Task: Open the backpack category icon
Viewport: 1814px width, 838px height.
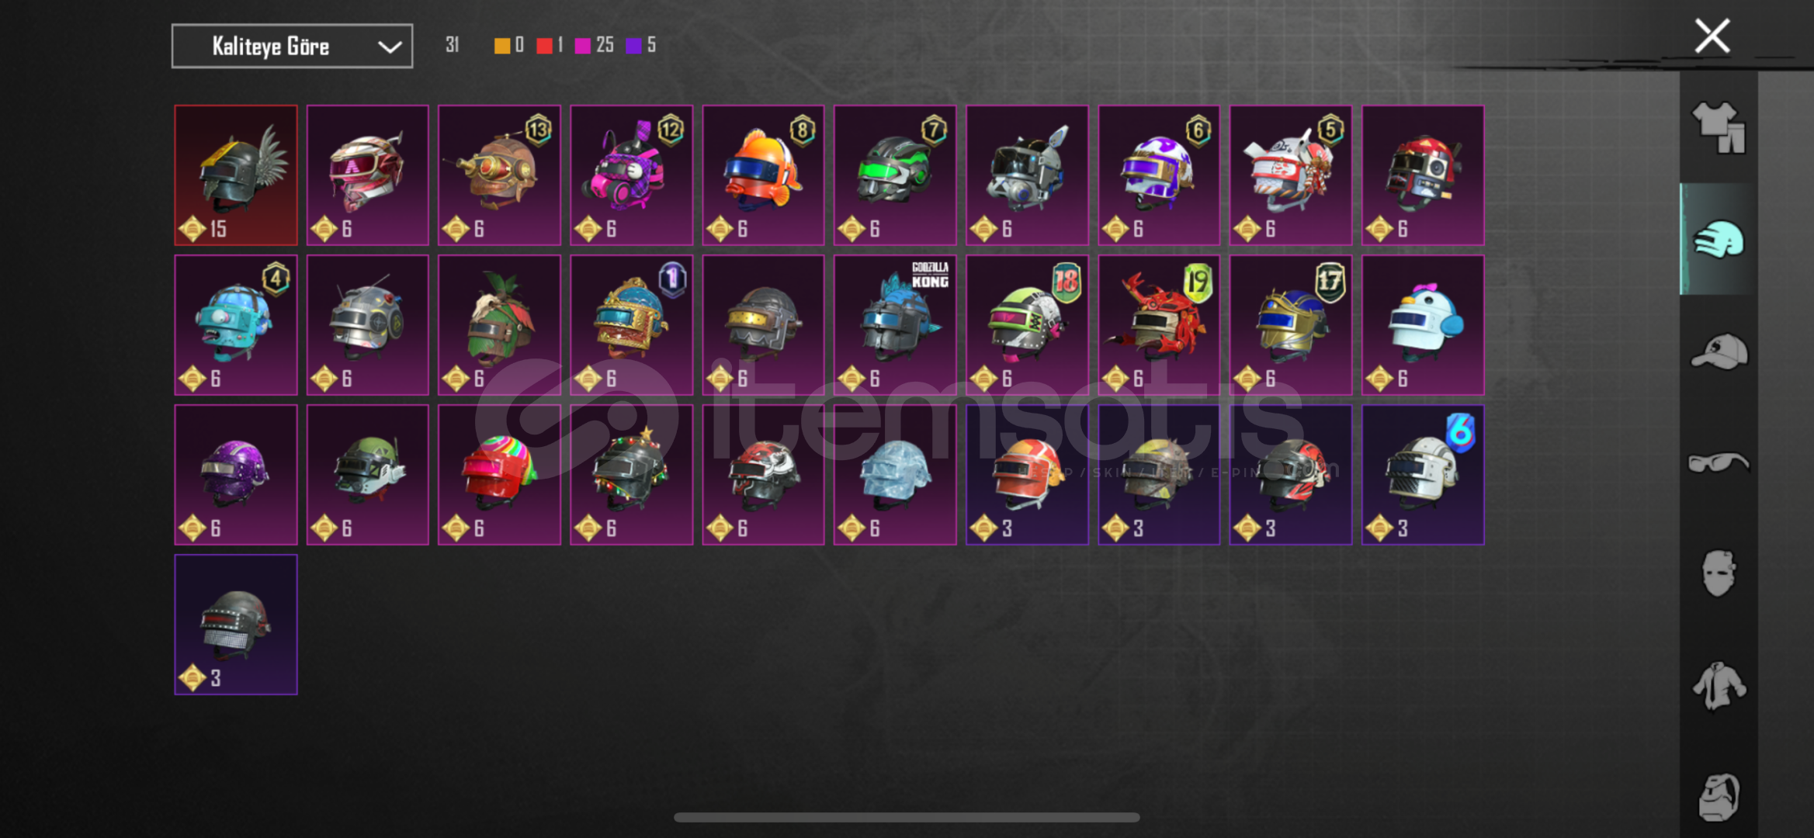Action: [1719, 797]
